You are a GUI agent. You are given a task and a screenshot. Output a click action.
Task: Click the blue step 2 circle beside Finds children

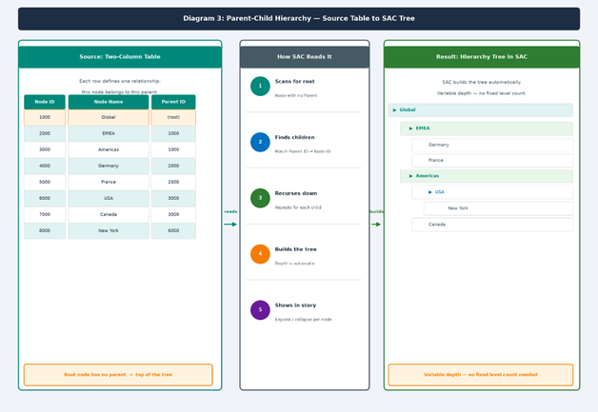(260, 142)
